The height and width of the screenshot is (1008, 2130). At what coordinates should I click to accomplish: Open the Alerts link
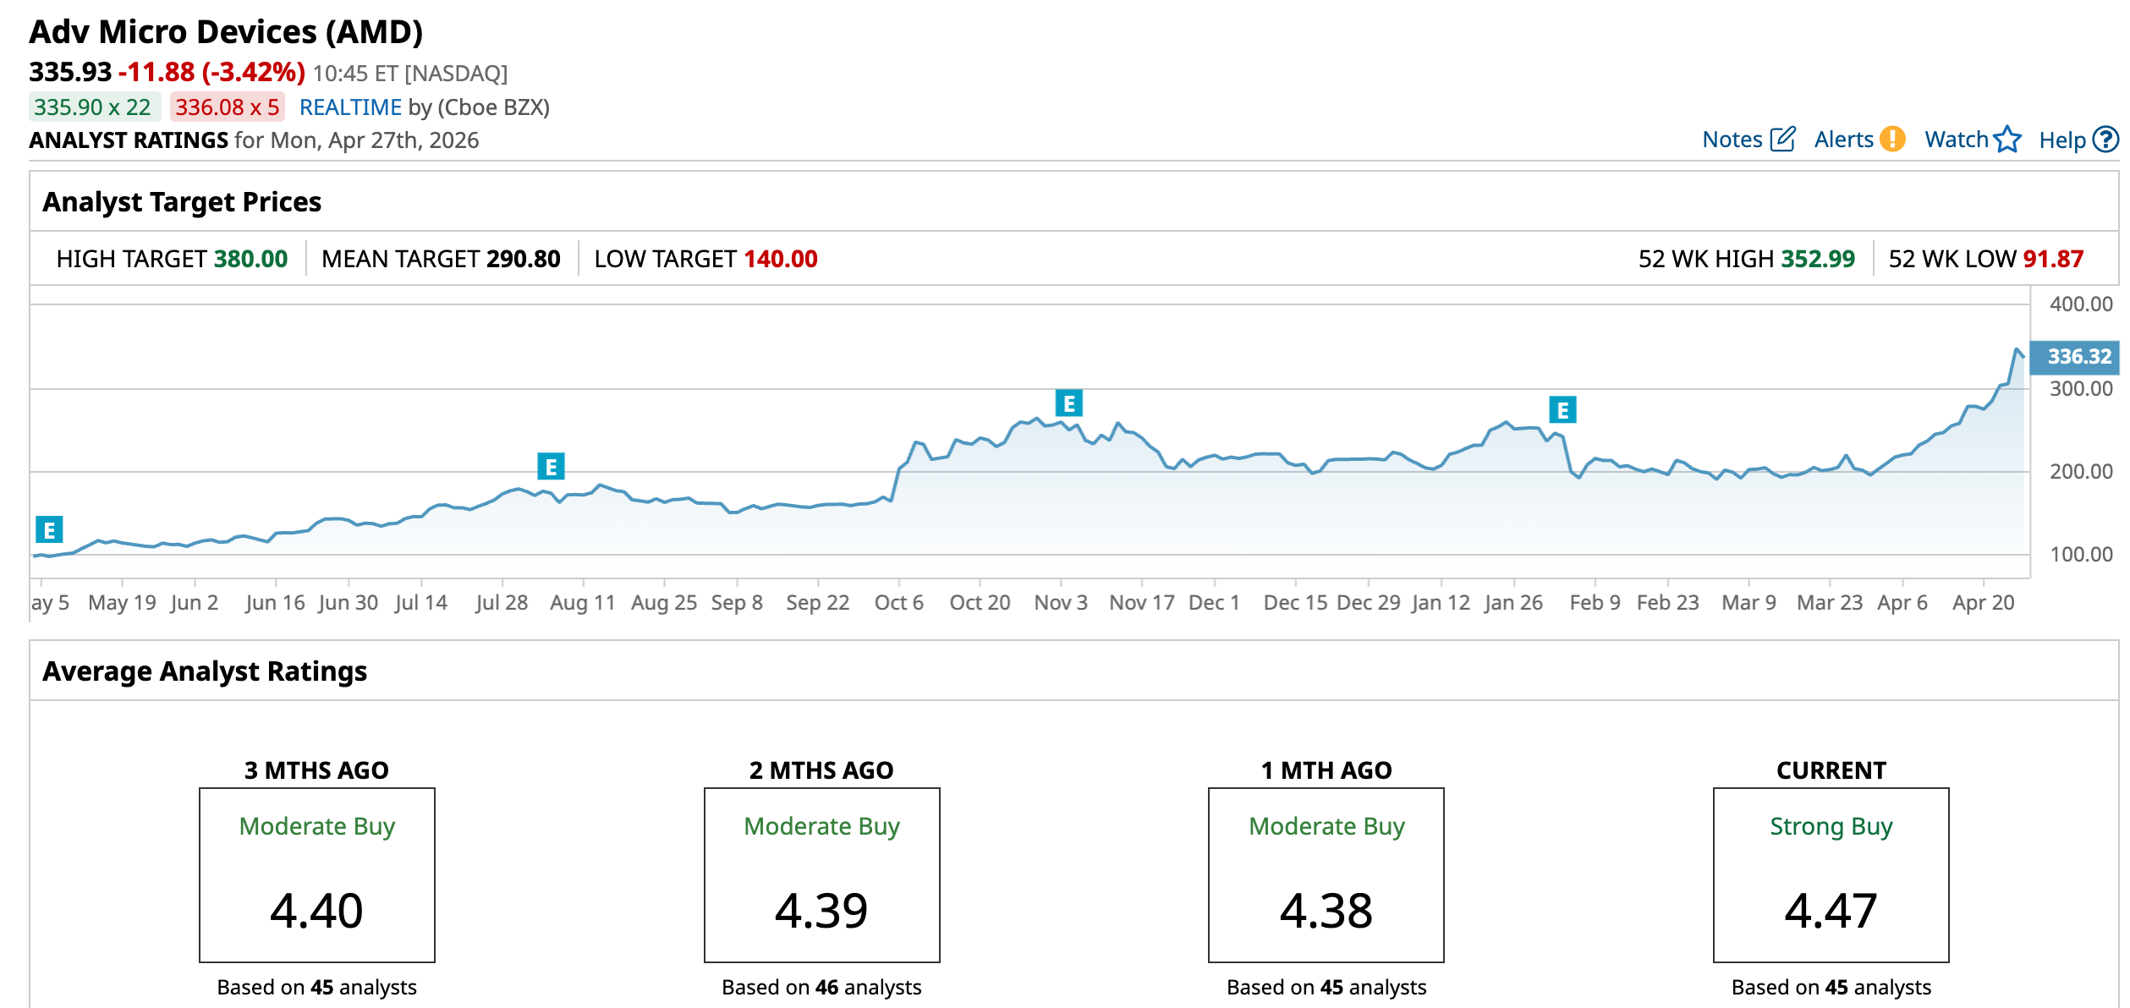tap(1843, 140)
